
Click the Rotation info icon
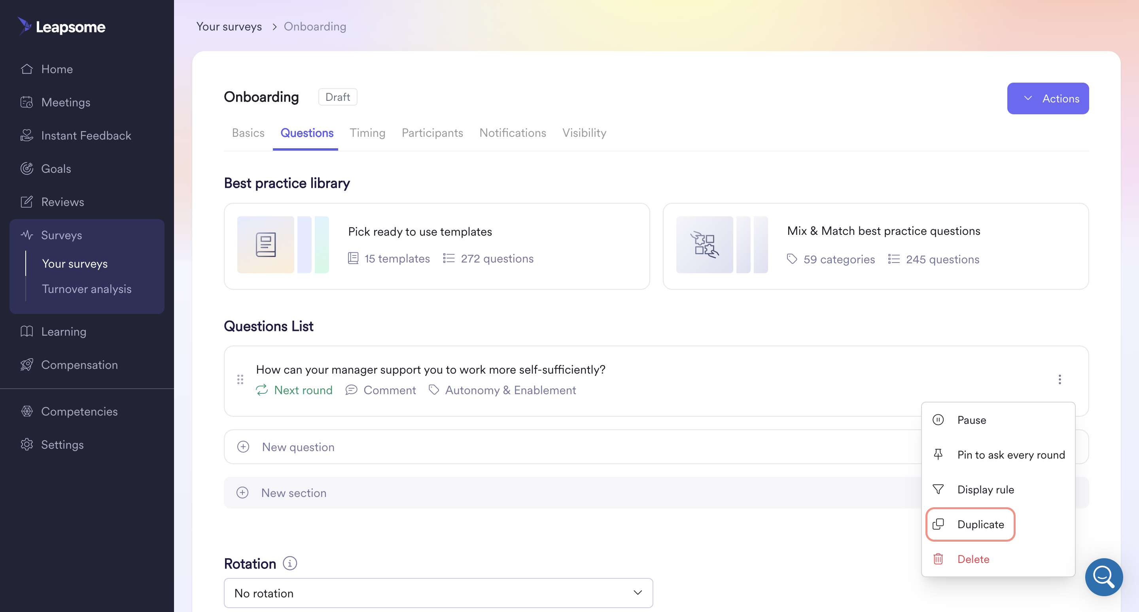(290, 563)
